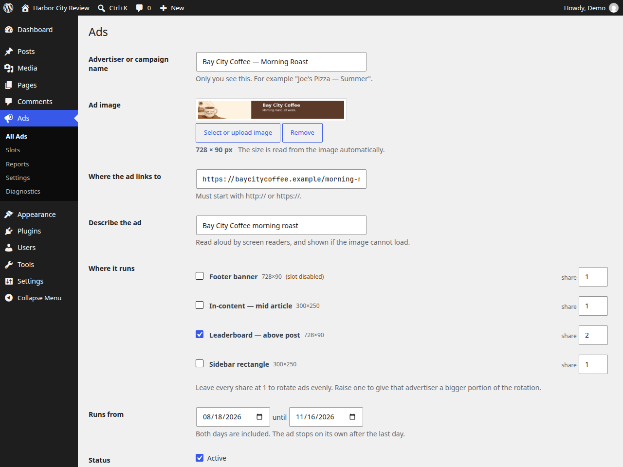Toggle the Active status checkbox
The width and height of the screenshot is (623, 467).
(200, 458)
